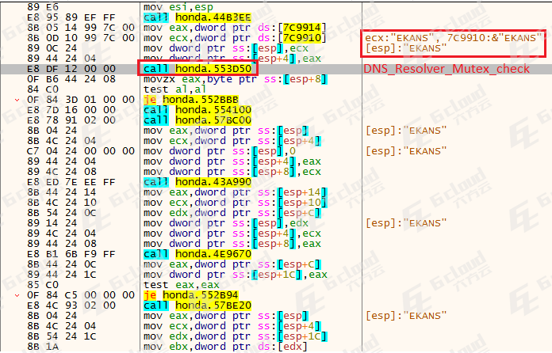The width and height of the screenshot is (552, 353).
Task: Select 'mov ecx,dword ptr ds:[7C9910]' instruction
Action: 235,37
